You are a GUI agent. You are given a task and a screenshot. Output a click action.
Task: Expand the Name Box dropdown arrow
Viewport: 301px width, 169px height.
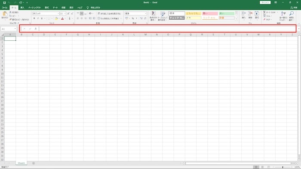coord(15,29)
